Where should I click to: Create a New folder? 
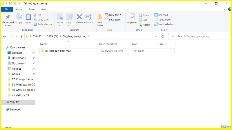coord(100,20)
